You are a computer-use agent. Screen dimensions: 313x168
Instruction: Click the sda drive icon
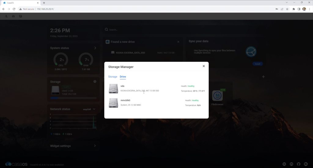pyautogui.click(x=113, y=88)
